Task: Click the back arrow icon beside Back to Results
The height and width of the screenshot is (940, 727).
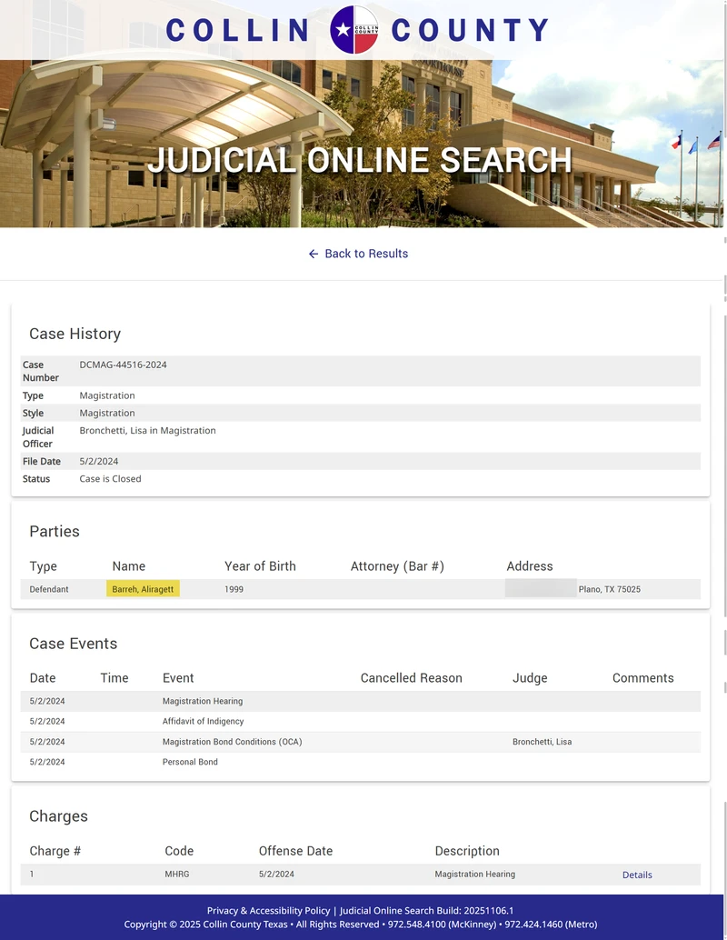Action: pos(314,254)
